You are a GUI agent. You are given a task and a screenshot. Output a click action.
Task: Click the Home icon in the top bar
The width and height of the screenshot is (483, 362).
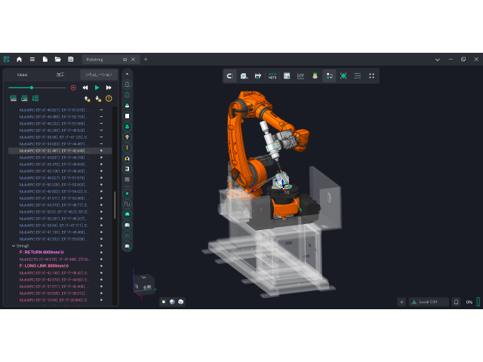tap(19, 59)
